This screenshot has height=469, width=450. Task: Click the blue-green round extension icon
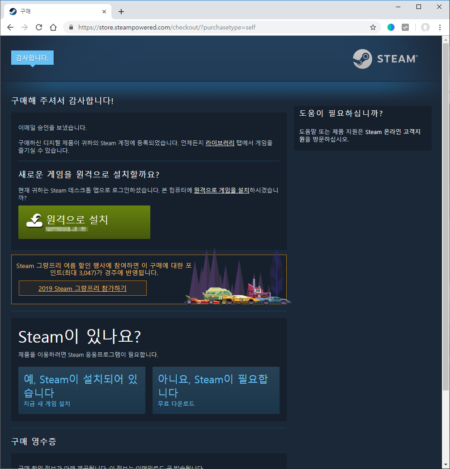point(391,27)
